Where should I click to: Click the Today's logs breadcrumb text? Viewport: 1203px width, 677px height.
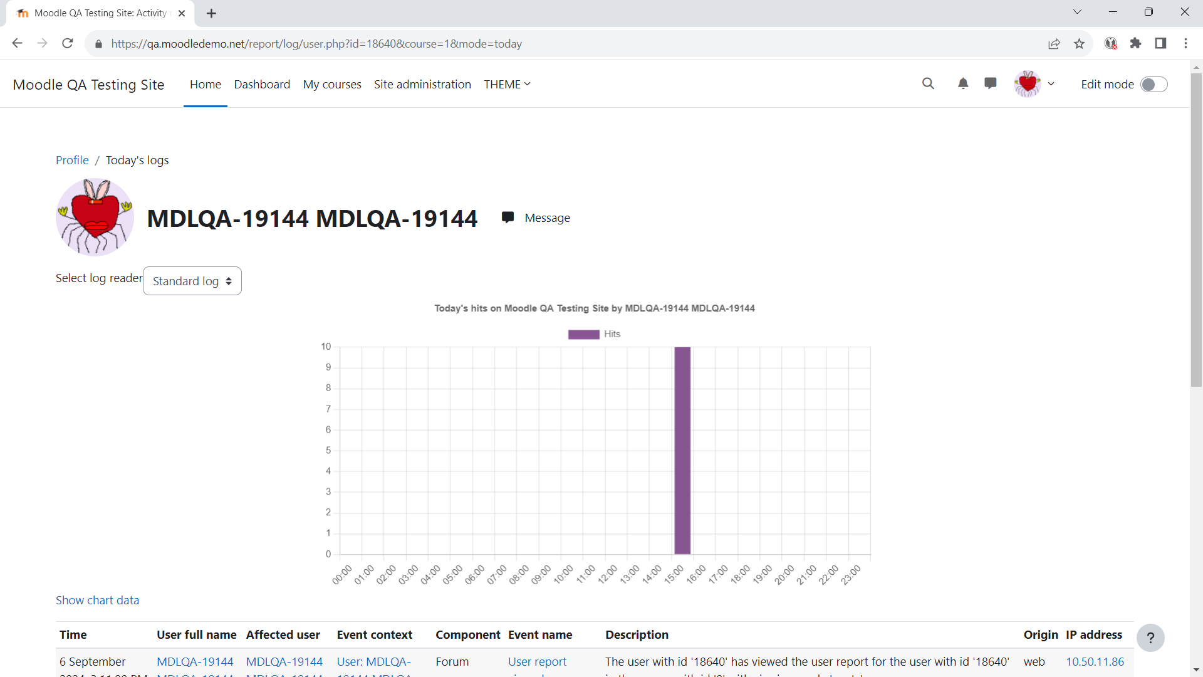pyautogui.click(x=137, y=160)
